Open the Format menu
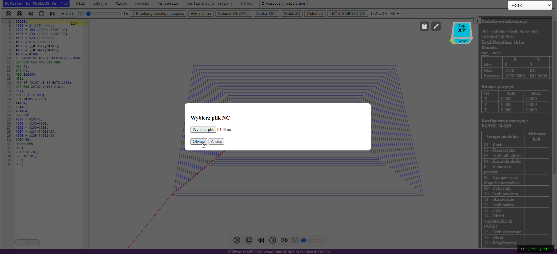The width and height of the screenshot is (557, 254). pyautogui.click(x=142, y=3)
